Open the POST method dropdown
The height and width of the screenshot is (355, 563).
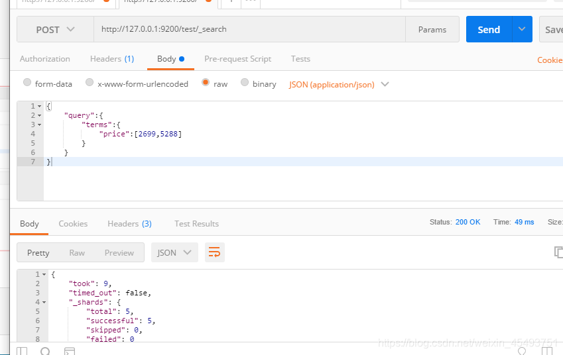tap(55, 29)
